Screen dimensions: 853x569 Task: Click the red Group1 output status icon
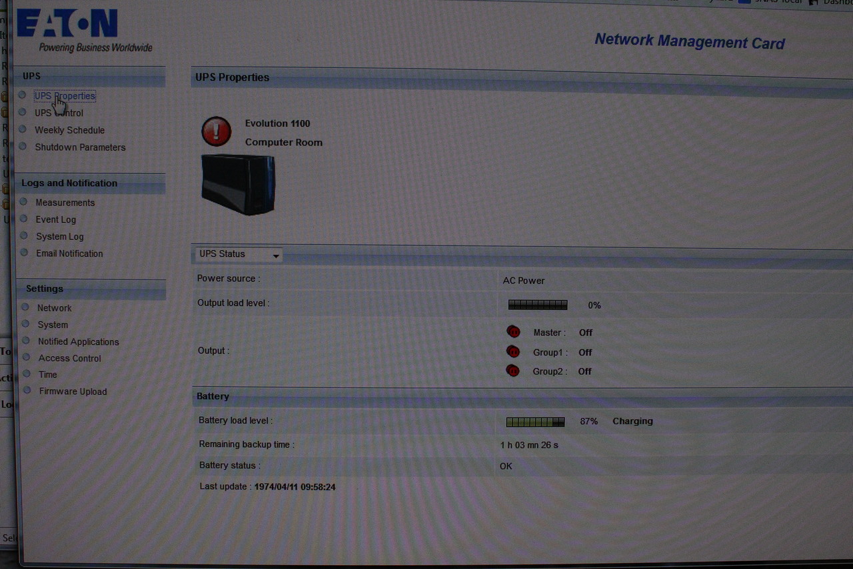click(512, 352)
